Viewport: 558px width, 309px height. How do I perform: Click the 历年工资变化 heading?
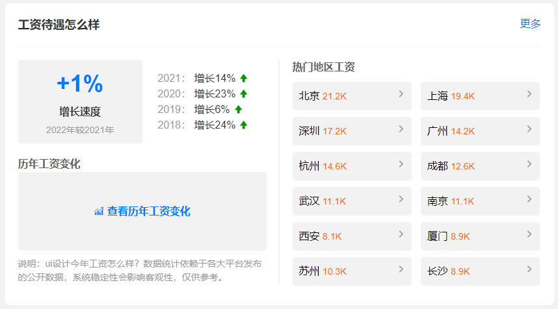pyautogui.click(x=49, y=164)
